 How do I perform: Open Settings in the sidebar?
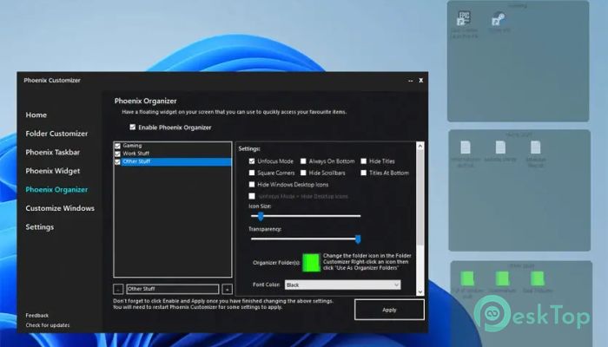[x=40, y=227]
